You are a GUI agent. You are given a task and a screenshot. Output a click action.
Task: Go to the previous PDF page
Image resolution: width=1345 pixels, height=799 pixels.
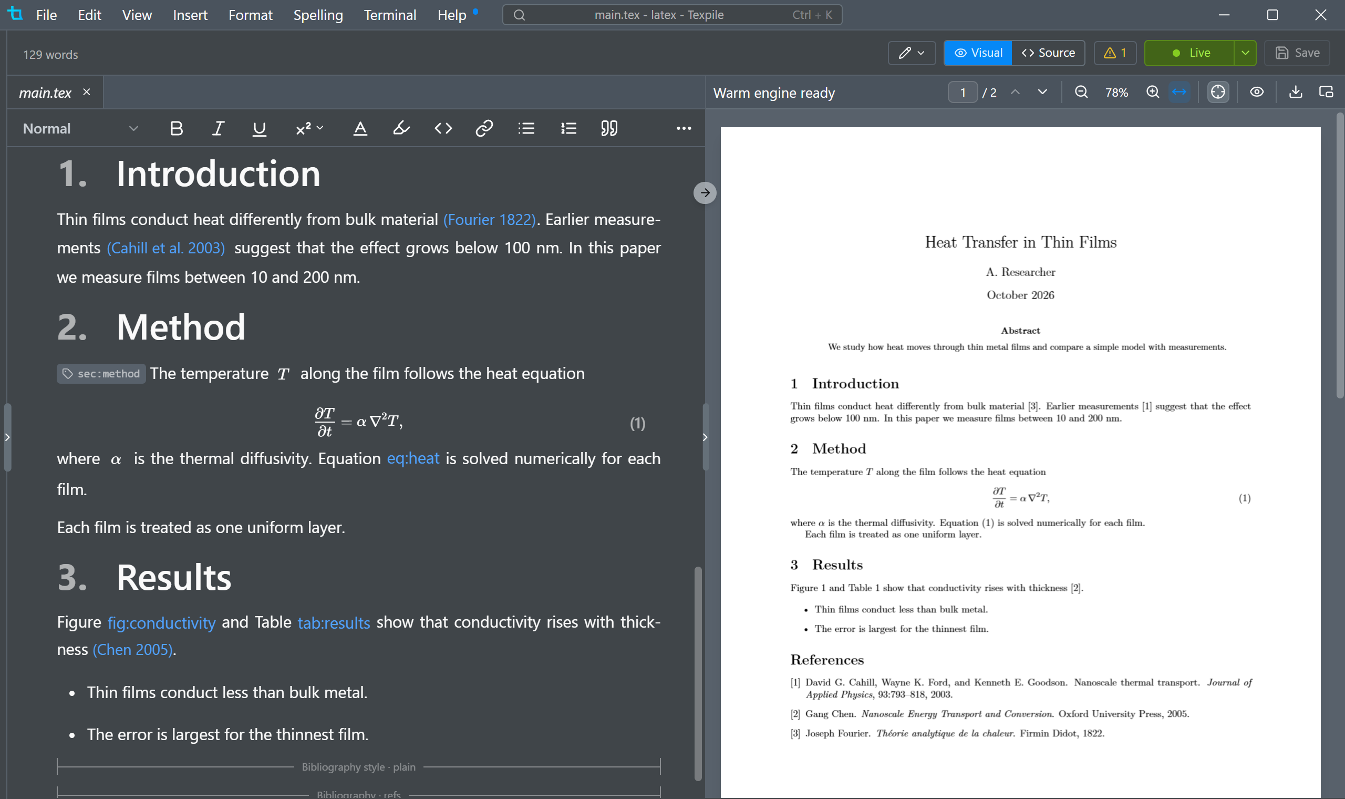[x=1015, y=92]
